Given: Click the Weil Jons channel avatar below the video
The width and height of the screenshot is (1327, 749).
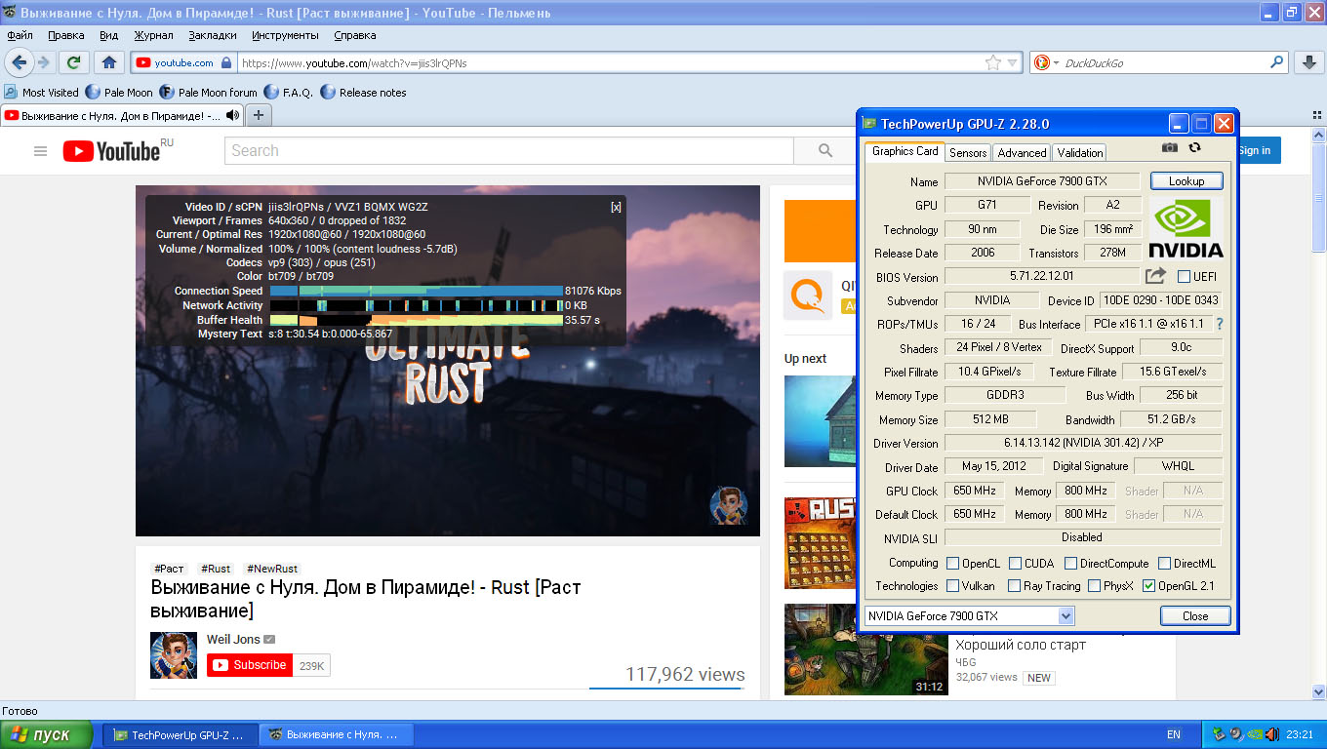Looking at the screenshot, I should [174, 655].
